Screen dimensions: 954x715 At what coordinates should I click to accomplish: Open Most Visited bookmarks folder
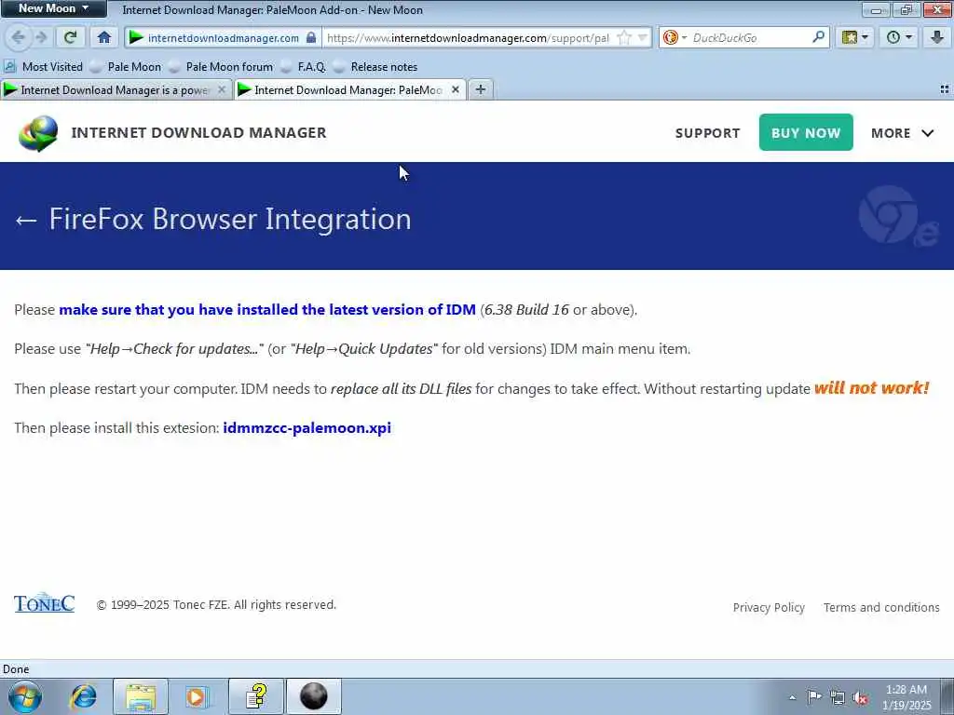point(43,67)
